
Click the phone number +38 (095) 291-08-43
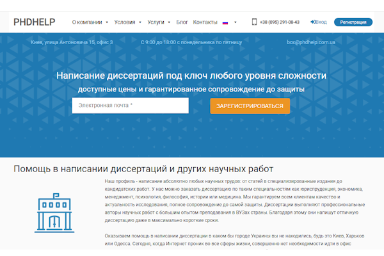coord(280,22)
